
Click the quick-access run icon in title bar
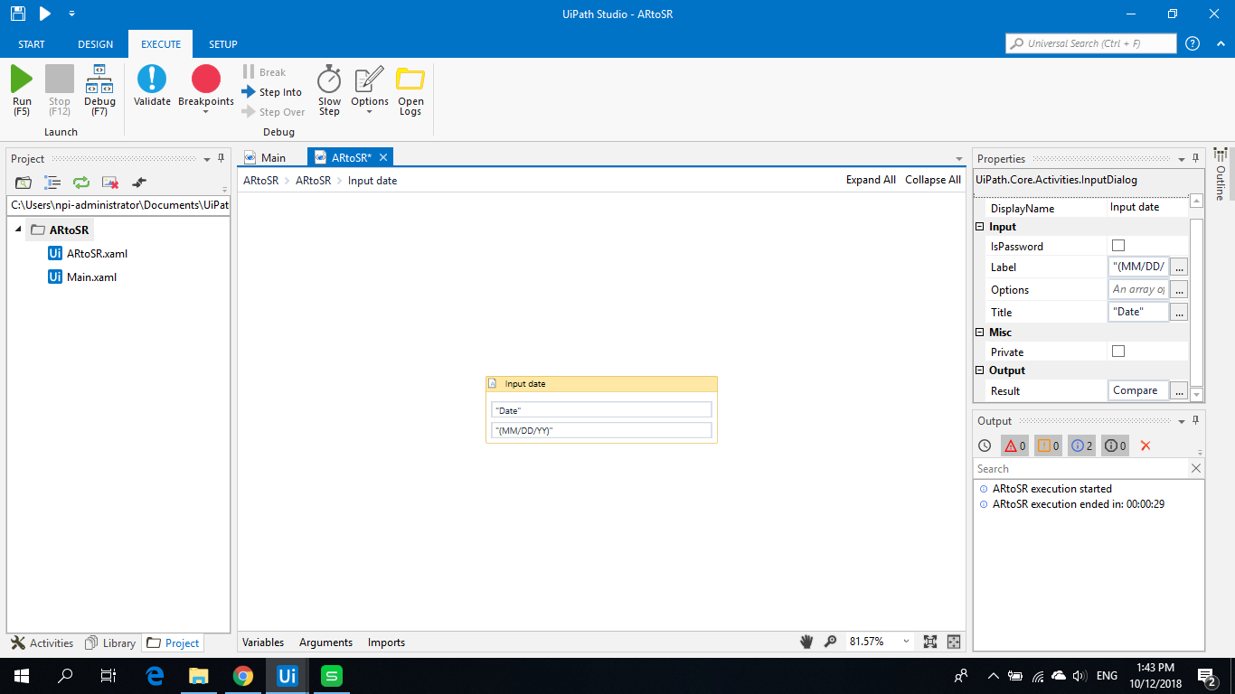click(x=44, y=14)
